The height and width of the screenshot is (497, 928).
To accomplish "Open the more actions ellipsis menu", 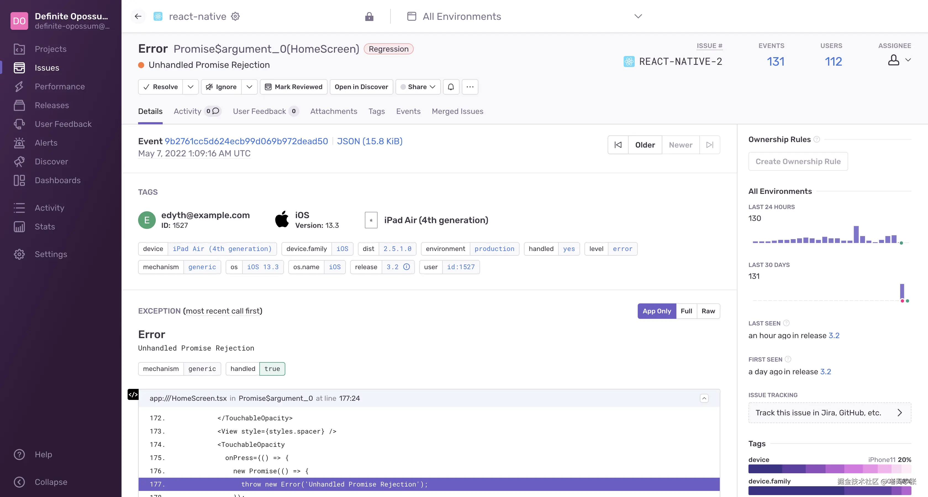I will (x=470, y=87).
